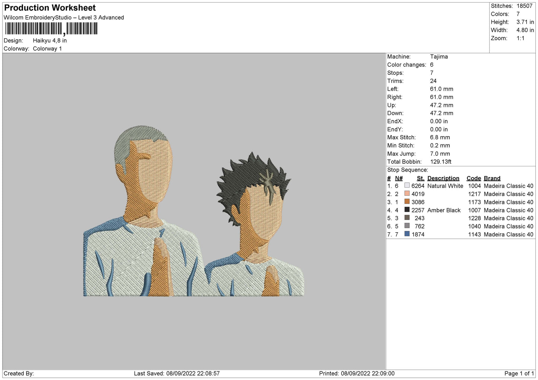Click the Natural White color swatch
Viewport: 538px width, 380px height.
pos(407,185)
